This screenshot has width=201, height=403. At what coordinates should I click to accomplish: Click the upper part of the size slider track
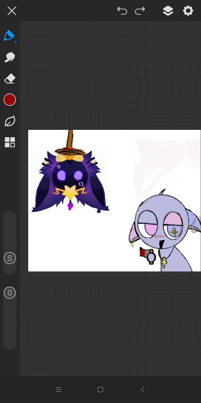10,224
